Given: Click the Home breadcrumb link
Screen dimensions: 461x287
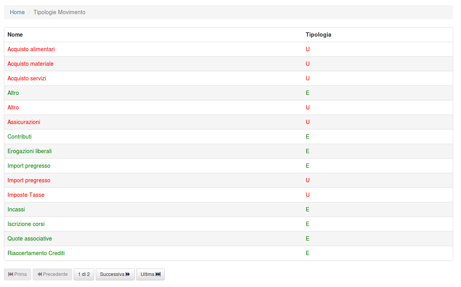Looking at the screenshot, I should pyautogui.click(x=17, y=12).
